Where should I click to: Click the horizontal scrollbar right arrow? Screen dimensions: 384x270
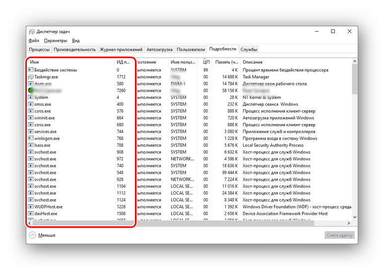coord(349,223)
